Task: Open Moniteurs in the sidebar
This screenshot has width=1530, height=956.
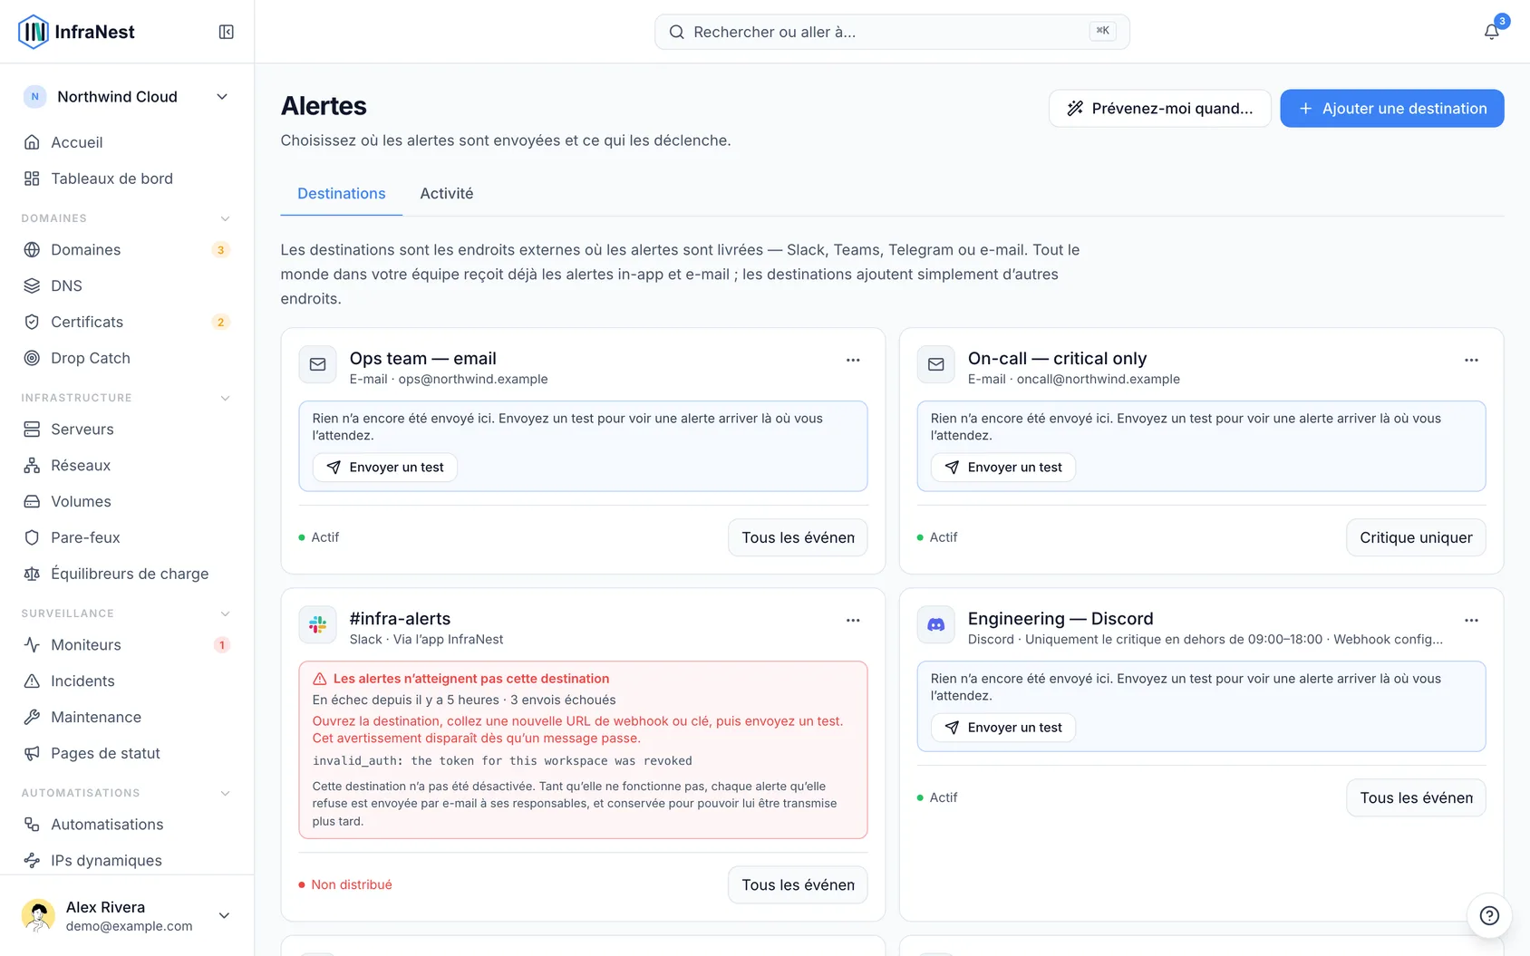Action: (127, 644)
